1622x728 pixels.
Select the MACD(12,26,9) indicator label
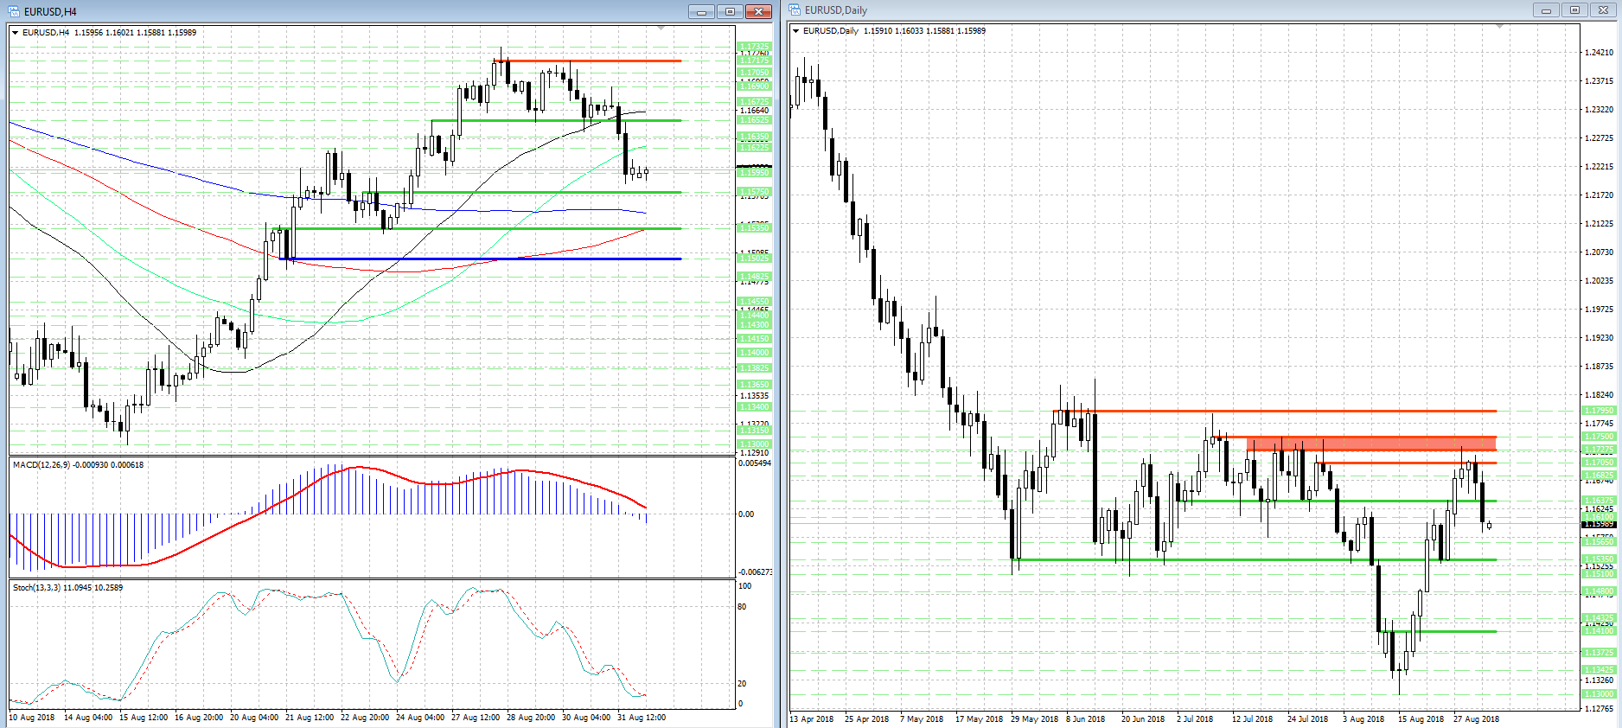pyautogui.click(x=78, y=465)
